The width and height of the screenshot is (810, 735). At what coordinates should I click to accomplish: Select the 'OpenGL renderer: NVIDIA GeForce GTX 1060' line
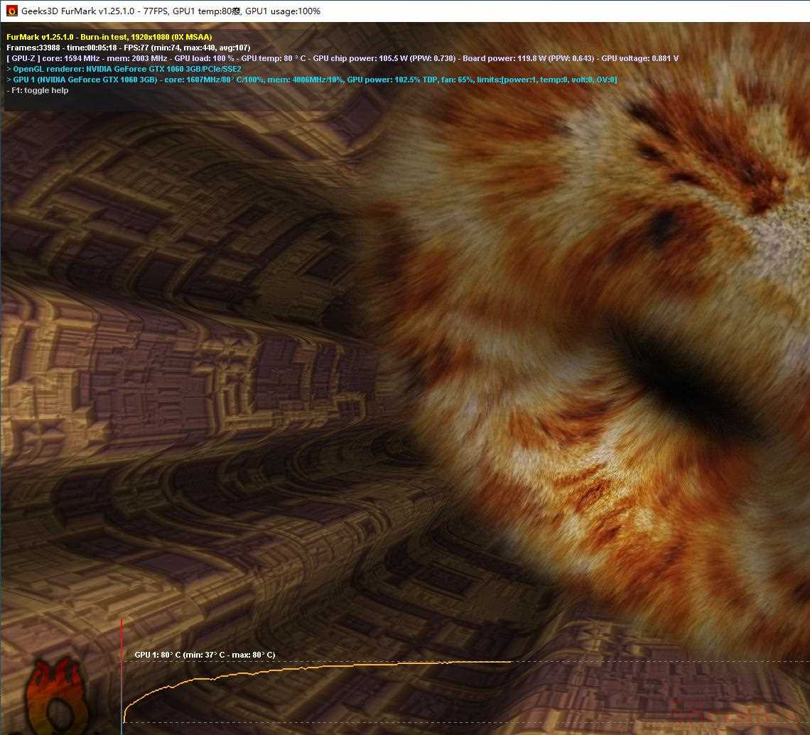coord(124,69)
